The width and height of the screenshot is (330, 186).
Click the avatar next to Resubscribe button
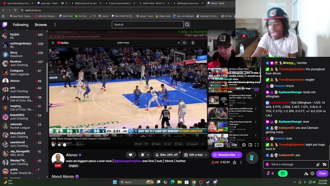coord(252,158)
